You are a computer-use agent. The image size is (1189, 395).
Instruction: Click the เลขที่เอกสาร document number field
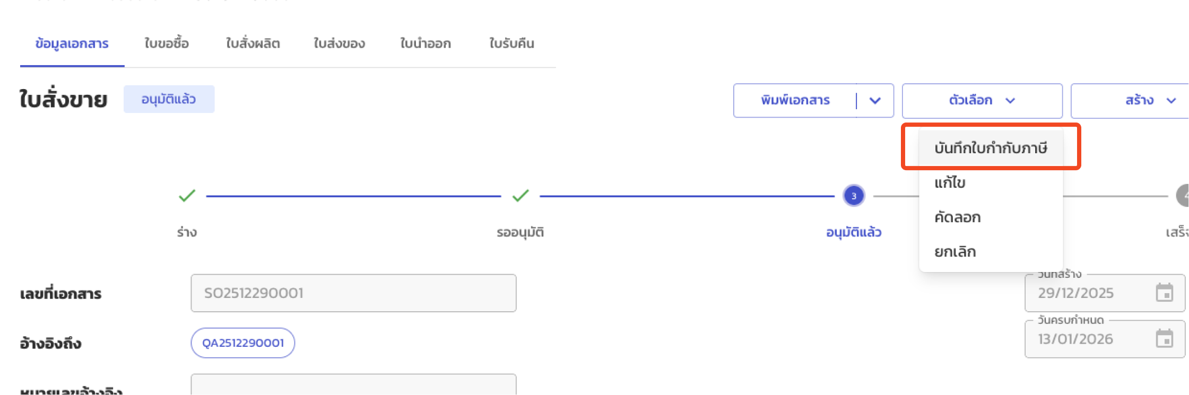[353, 293]
